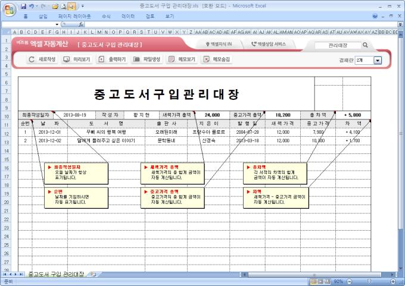
Task: Click the magnifier search icon
Action: coord(365,45)
